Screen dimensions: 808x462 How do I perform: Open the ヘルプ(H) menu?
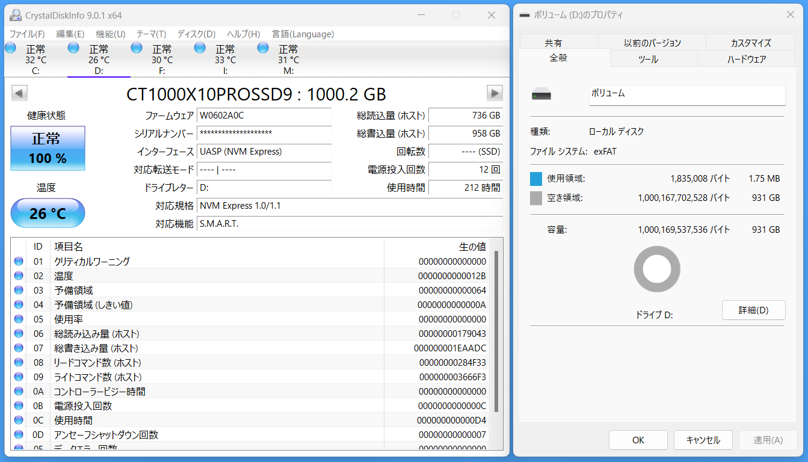(244, 34)
